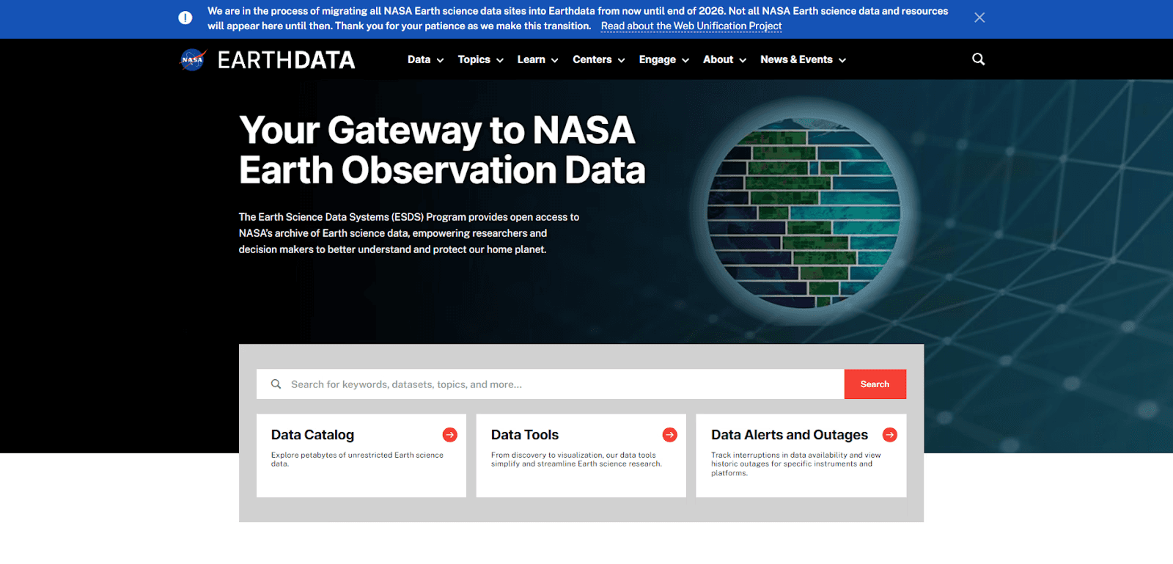This screenshot has height=564, width=1173.
Task: Follow the Web Unification Project link
Action: [x=691, y=26]
